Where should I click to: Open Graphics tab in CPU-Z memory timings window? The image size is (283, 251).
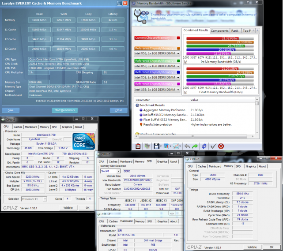point(251,166)
